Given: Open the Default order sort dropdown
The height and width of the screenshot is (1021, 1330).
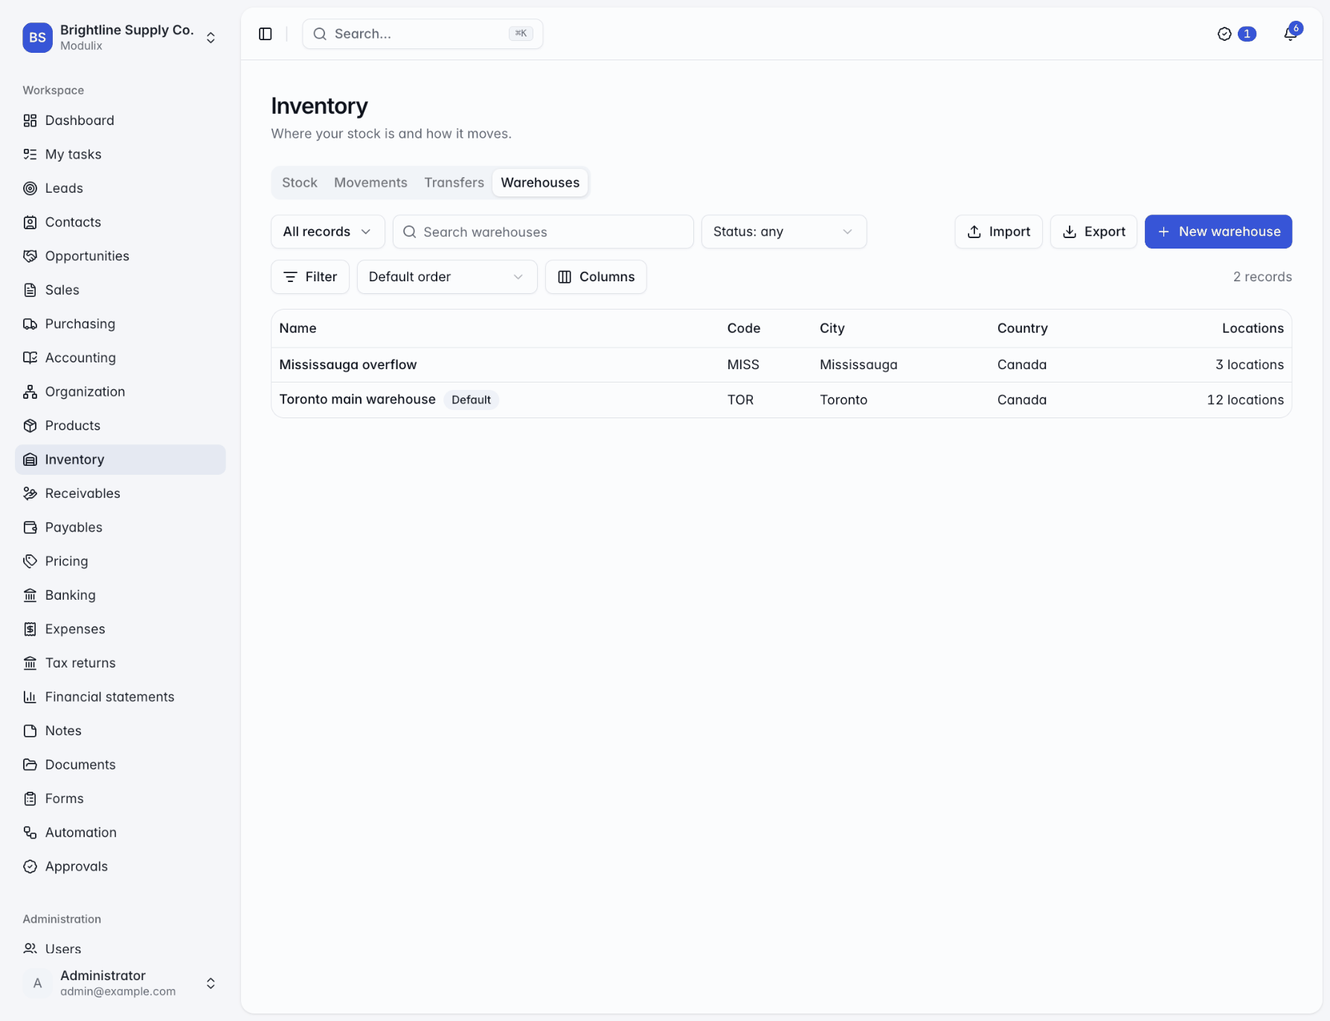Looking at the screenshot, I should [446, 277].
